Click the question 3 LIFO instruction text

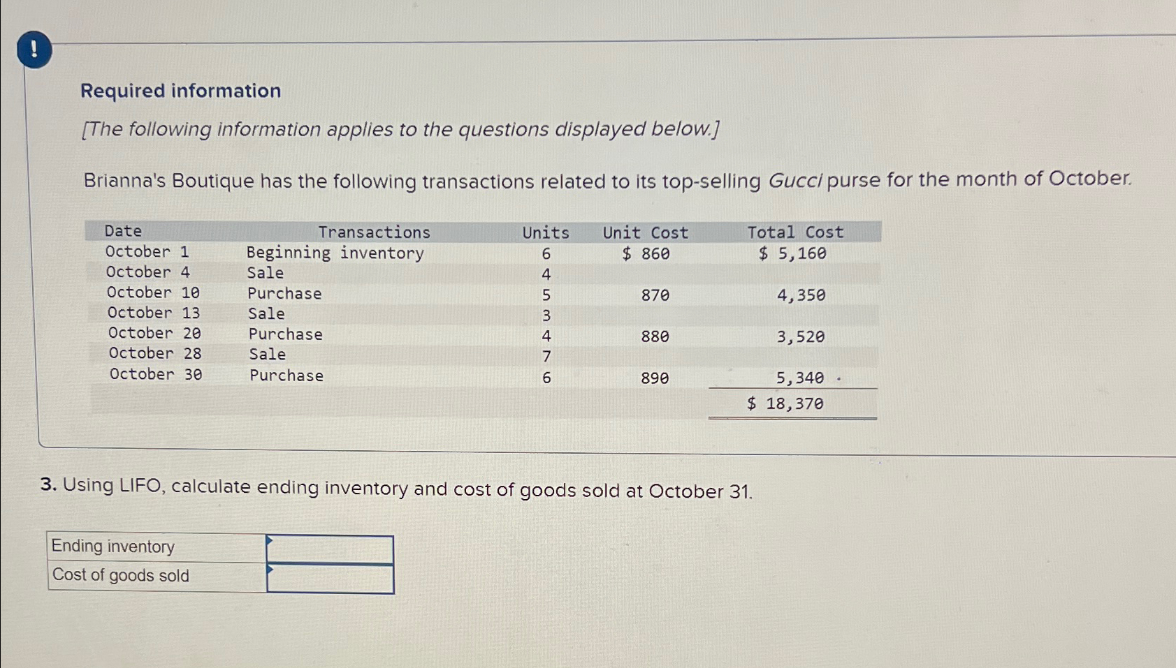397,489
